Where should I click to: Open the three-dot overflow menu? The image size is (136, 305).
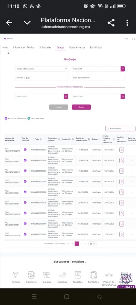click(127, 23)
